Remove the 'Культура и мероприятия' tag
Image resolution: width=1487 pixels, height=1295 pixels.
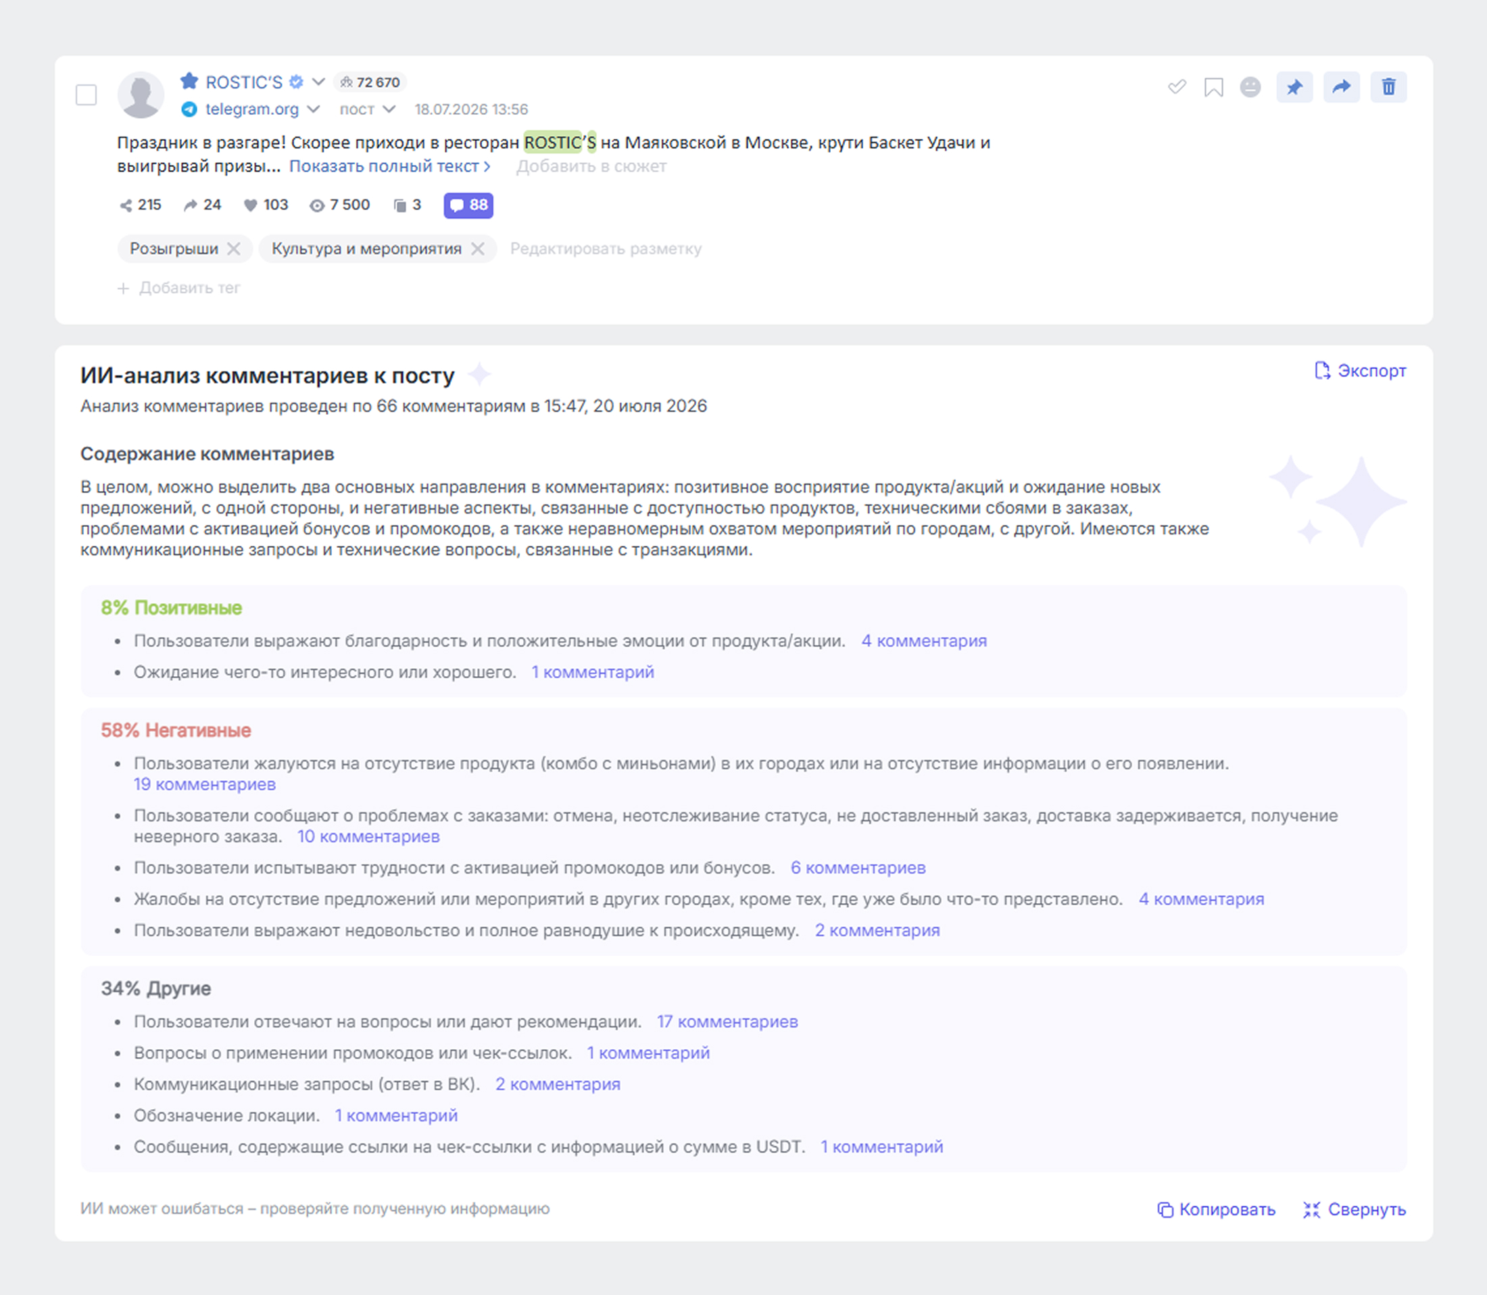tap(478, 249)
